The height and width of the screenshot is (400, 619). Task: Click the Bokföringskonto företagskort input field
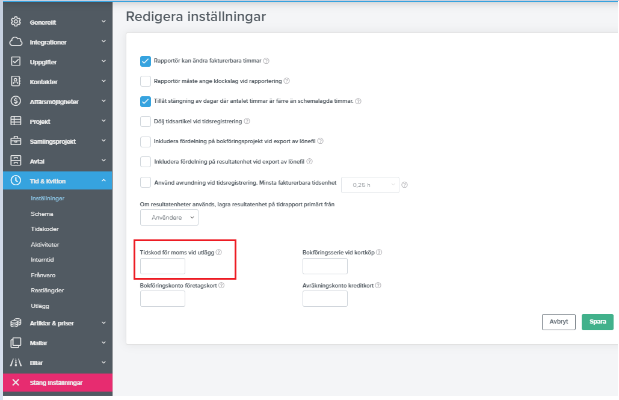[162, 299]
